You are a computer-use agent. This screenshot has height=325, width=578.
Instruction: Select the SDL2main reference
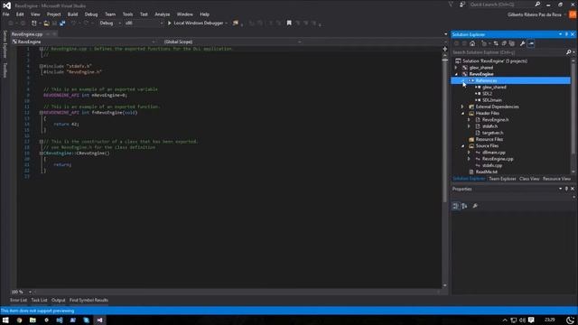pyautogui.click(x=491, y=100)
